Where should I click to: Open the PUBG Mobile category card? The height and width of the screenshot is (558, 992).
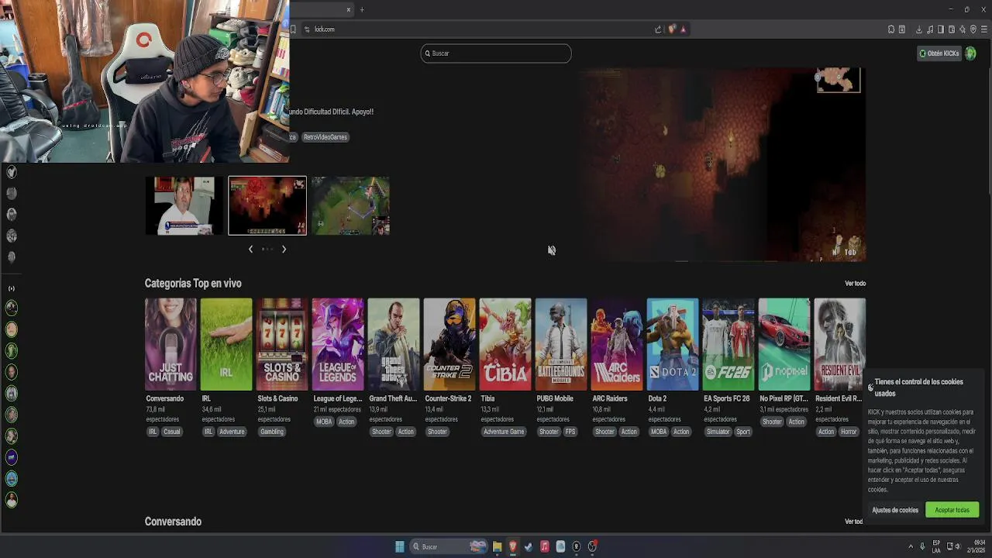[x=561, y=344]
